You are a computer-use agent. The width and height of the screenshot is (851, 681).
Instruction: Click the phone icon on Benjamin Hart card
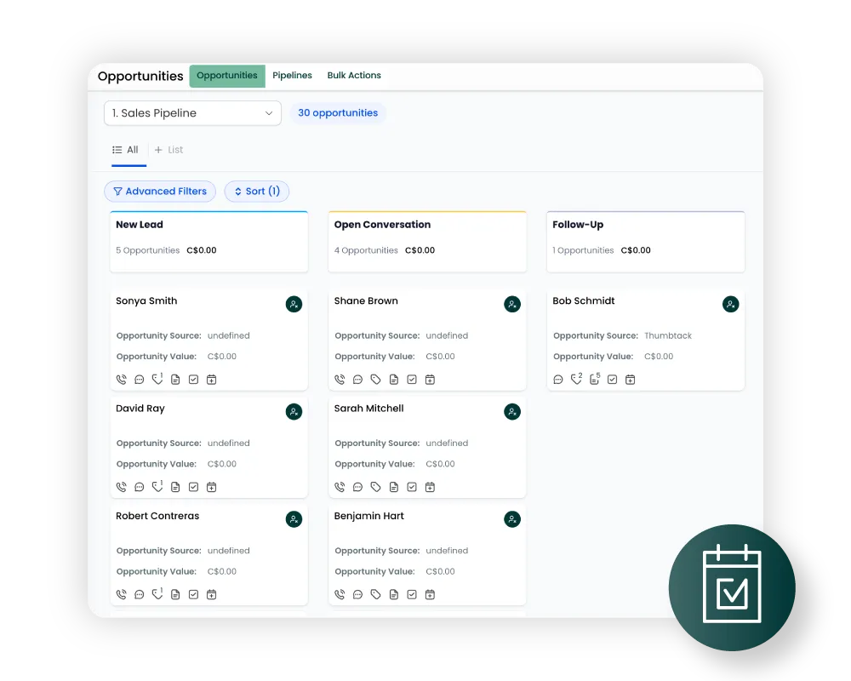pyautogui.click(x=340, y=595)
